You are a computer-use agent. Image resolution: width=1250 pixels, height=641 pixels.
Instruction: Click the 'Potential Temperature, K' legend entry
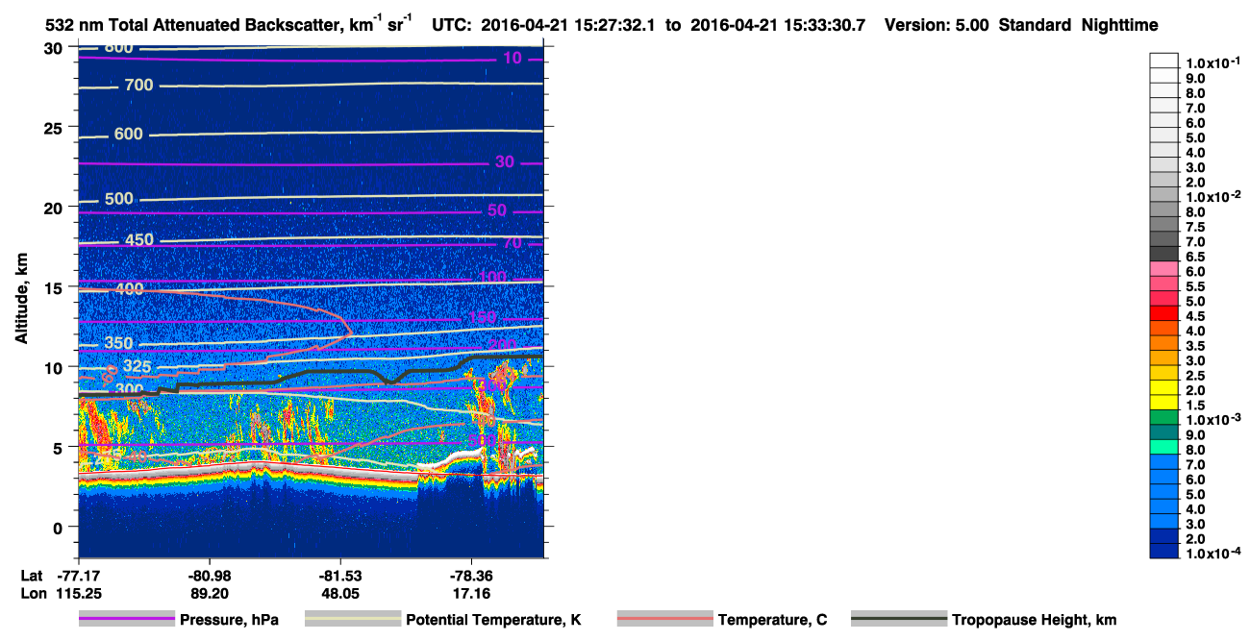494,621
